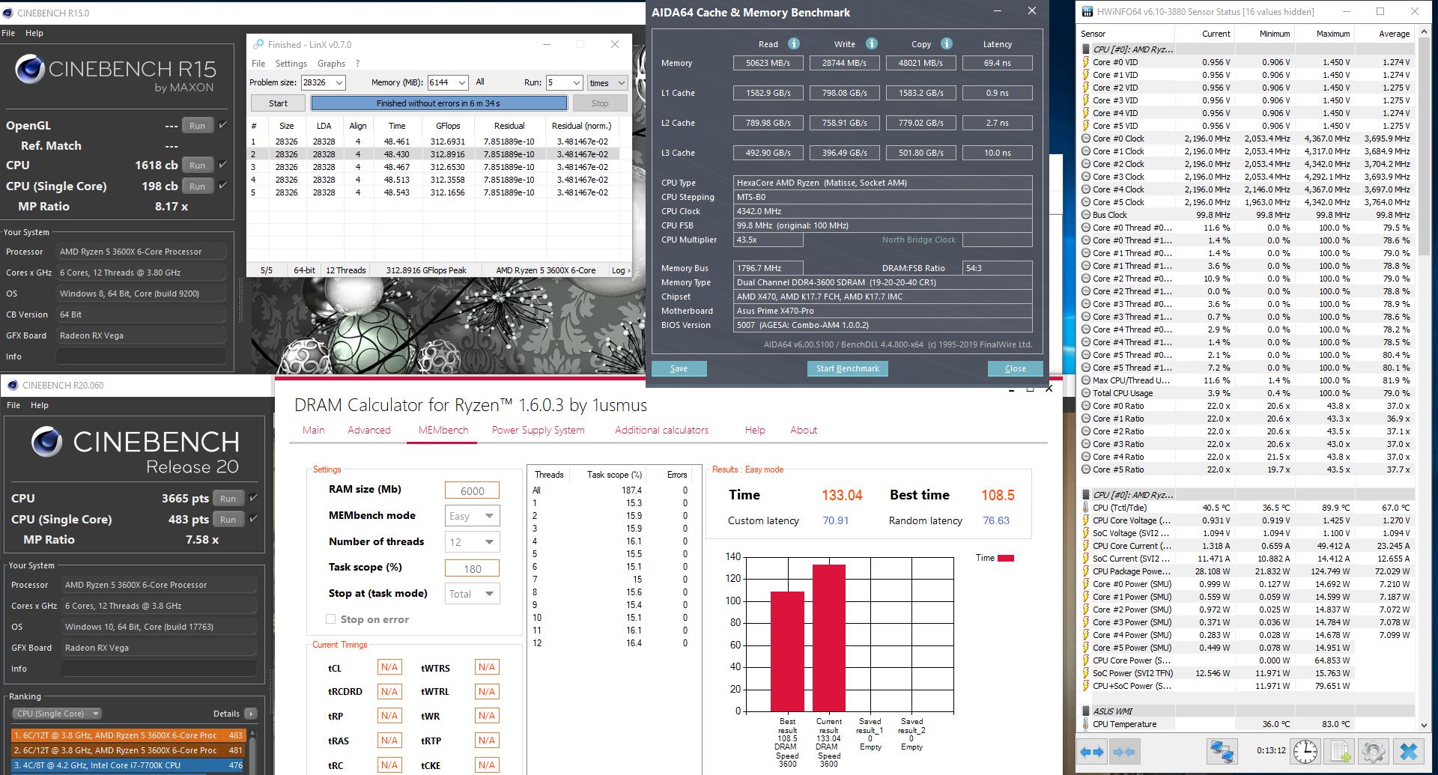
Task: Toggle CPU (Single Core) checkmark in R15
Action: (x=222, y=186)
